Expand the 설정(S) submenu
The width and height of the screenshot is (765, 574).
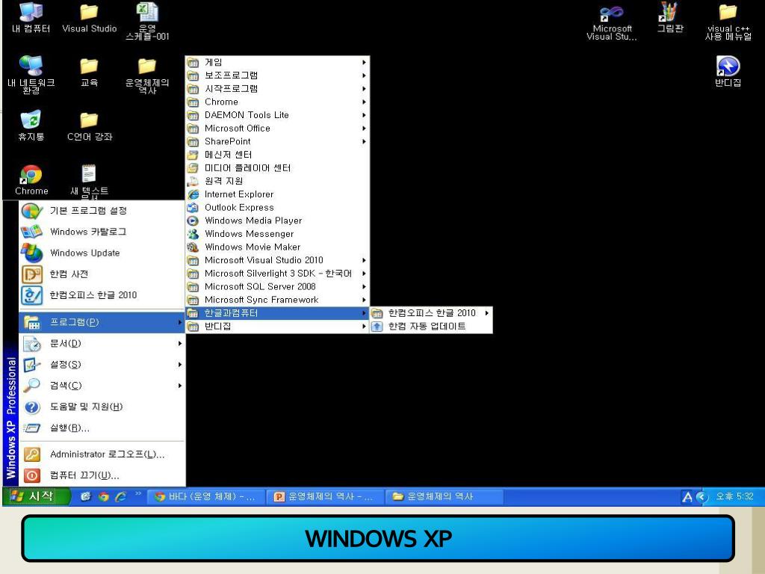coord(102,365)
